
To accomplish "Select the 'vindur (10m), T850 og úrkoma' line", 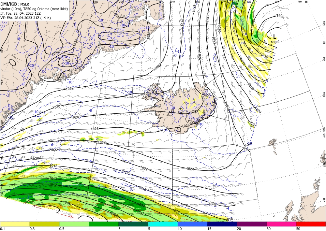I will [x=34, y=8].
